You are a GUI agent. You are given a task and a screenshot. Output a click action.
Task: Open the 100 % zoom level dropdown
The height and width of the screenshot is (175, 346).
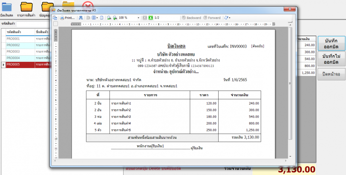tap(138, 18)
